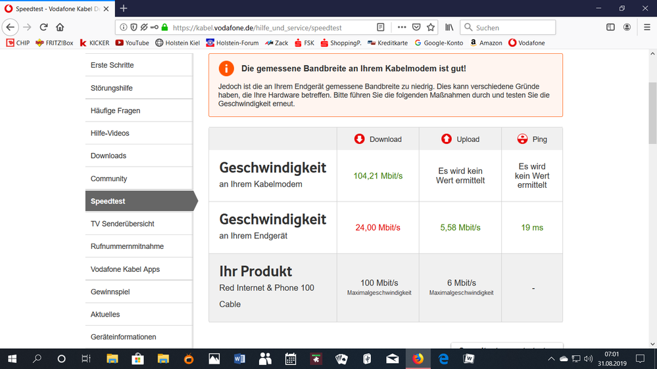Image resolution: width=657 pixels, height=369 pixels.
Task: Open Störungshilfe in the sidebar
Action: (x=139, y=88)
